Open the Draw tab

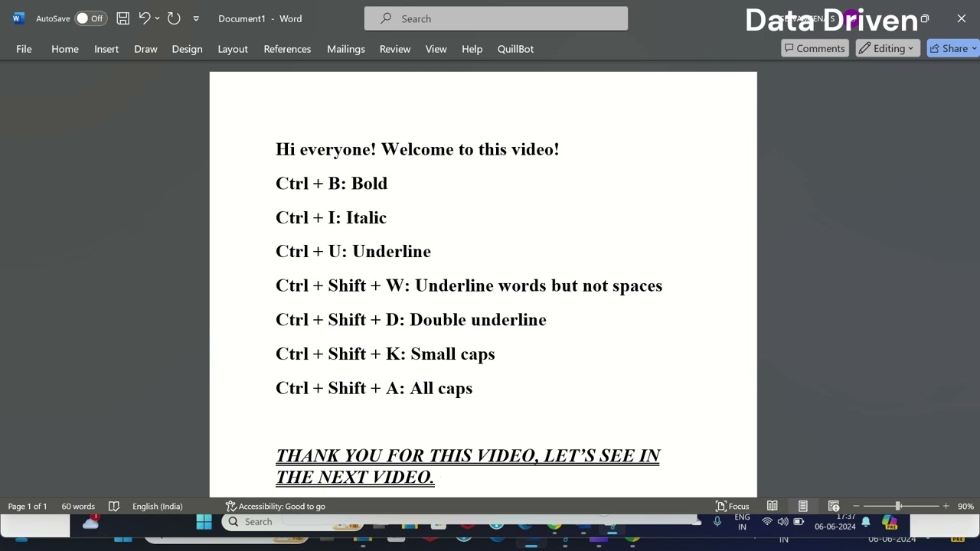click(x=145, y=49)
